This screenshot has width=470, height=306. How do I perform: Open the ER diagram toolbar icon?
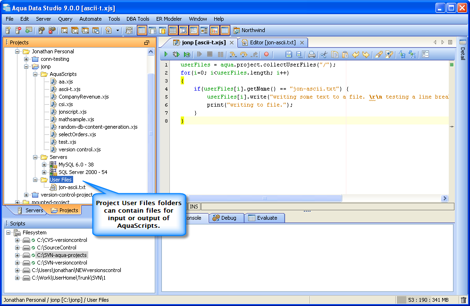coord(204,30)
